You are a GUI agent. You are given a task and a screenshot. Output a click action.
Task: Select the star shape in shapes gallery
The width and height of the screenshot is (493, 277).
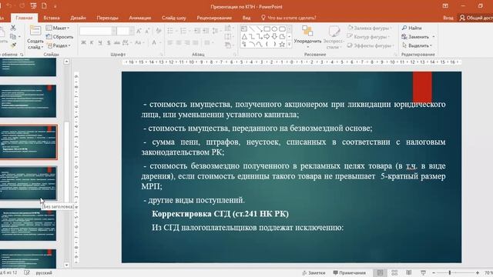click(282, 45)
